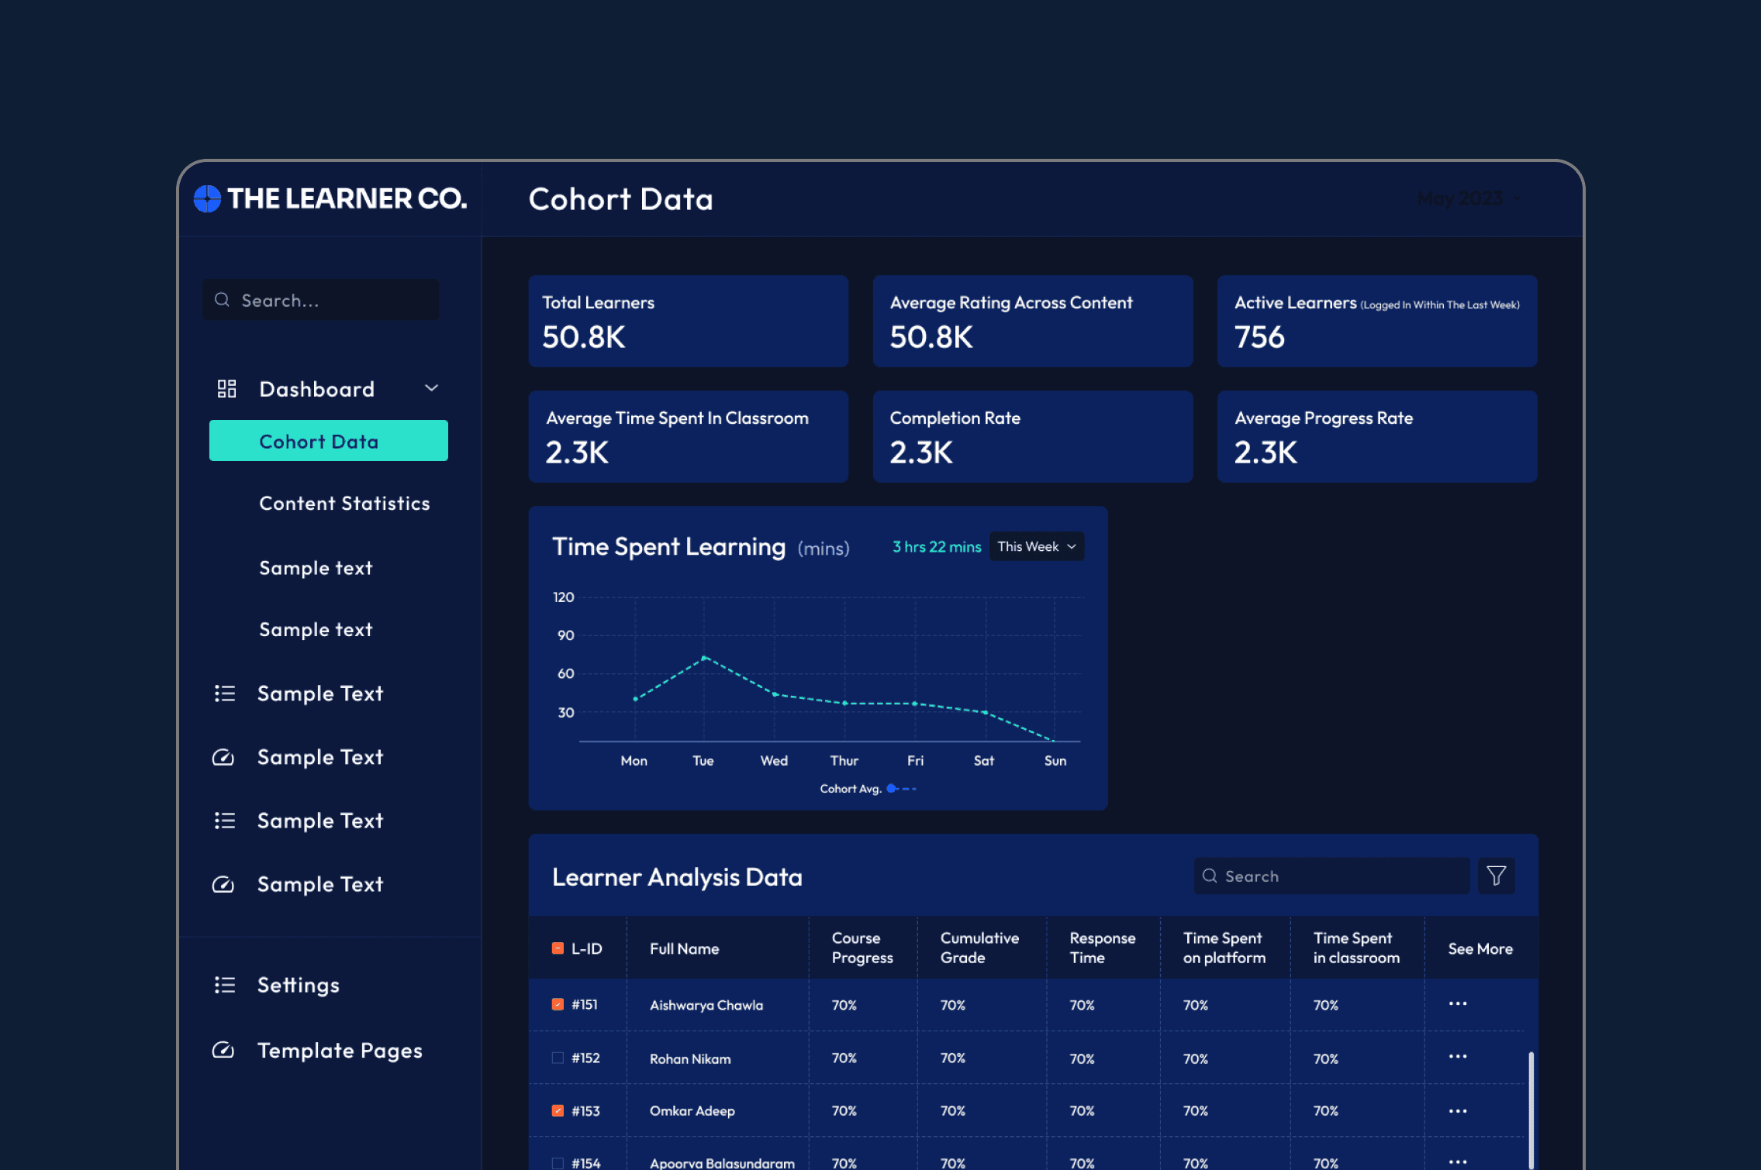This screenshot has height=1170, width=1761.
Task: Click the Learner Analysis Data search field
Action: tap(1331, 876)
